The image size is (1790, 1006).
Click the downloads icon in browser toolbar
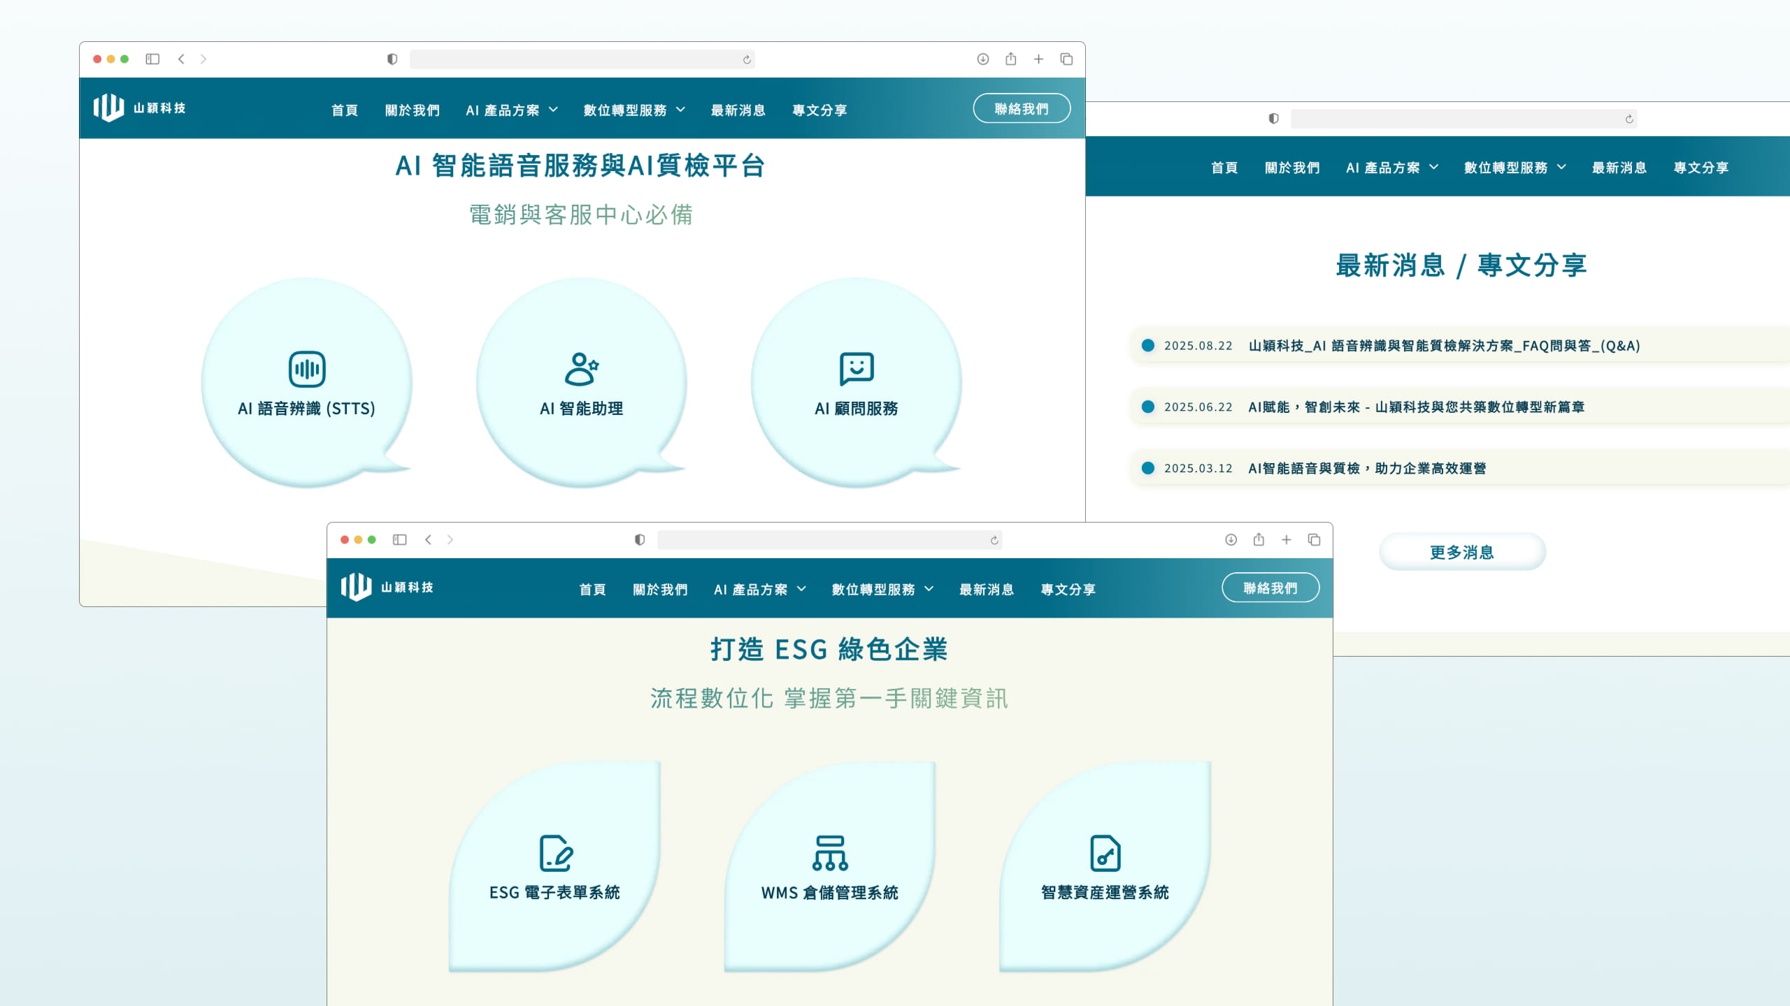coord(982,59)
